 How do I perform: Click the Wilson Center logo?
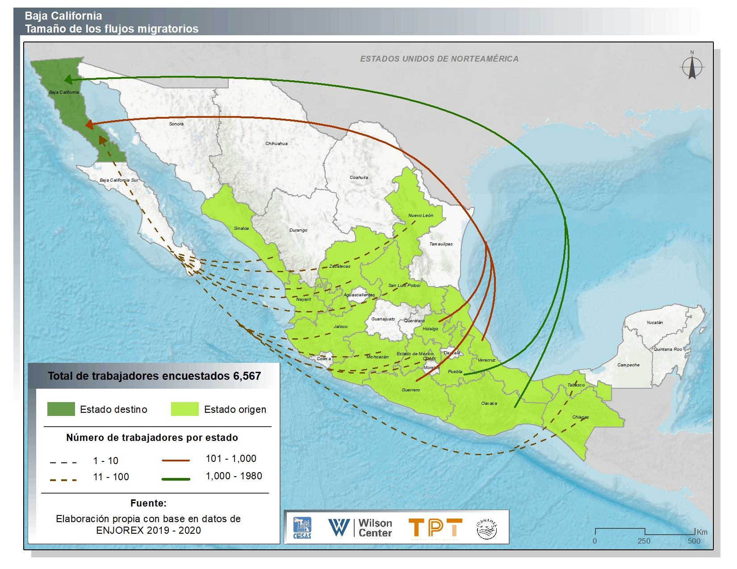(360, 527)
